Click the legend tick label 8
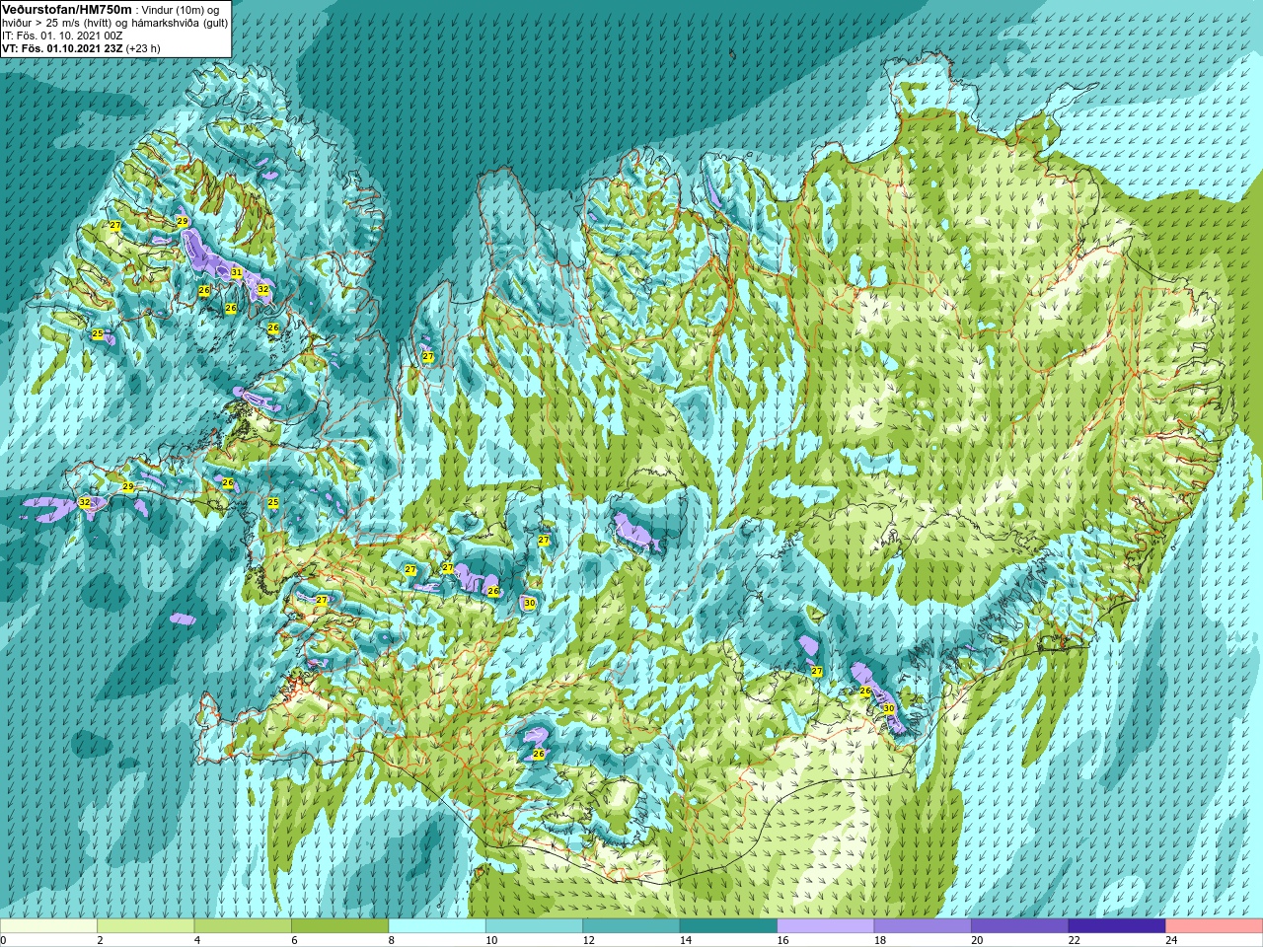Viewport: 1263px width, 947px height. pos(392,941)
